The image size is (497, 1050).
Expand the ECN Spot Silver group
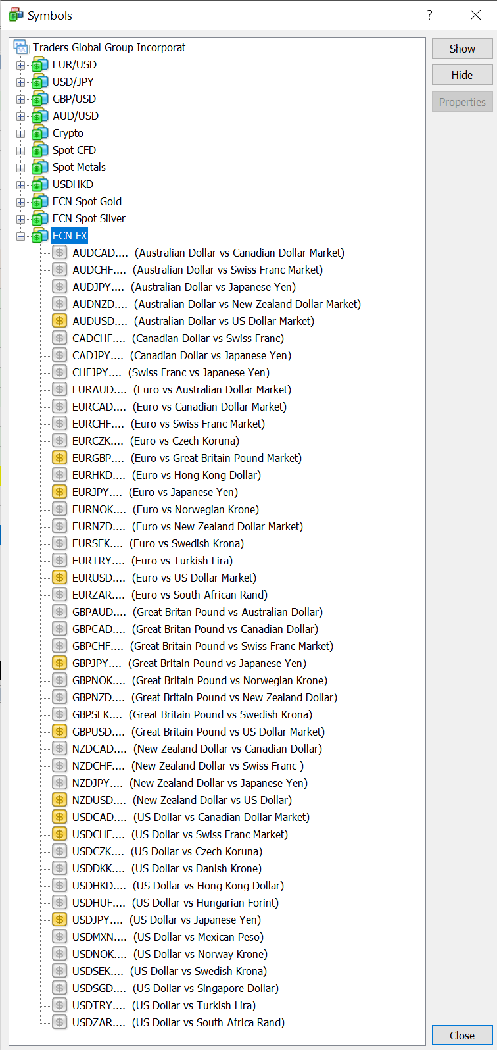tap(20, 219)
